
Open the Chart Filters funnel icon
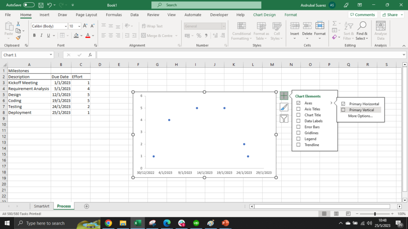[x=284, y=118]
